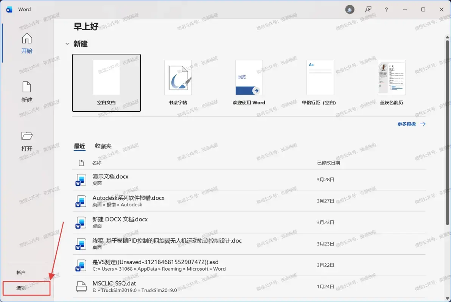Screen dimensions: 451x302
Task: Open 新建 DOCX 文档.docx
Action: point(249,223)
